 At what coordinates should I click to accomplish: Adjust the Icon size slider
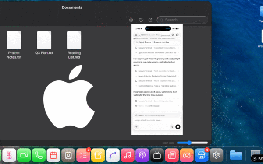(192, 143)
